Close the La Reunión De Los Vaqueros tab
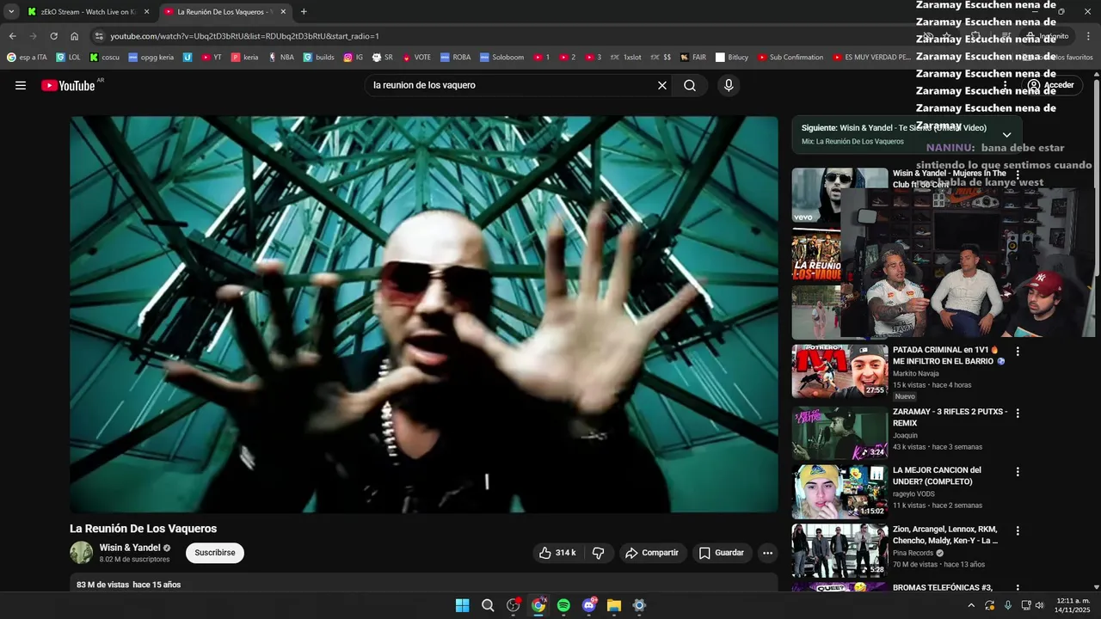This screenshot has height=619, width=1101. coord(283,12)
